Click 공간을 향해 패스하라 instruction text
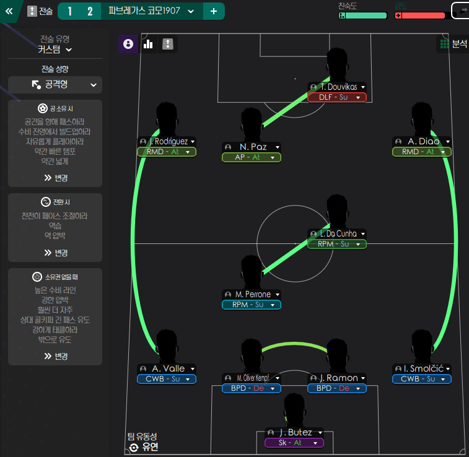Screen dimensions: 469x457 click(55, 121)
